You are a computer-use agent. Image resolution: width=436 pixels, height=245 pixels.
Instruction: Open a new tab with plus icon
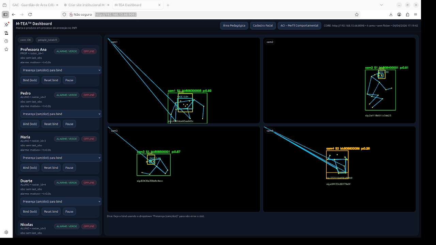pyautogui.click(x=168, y=5)
